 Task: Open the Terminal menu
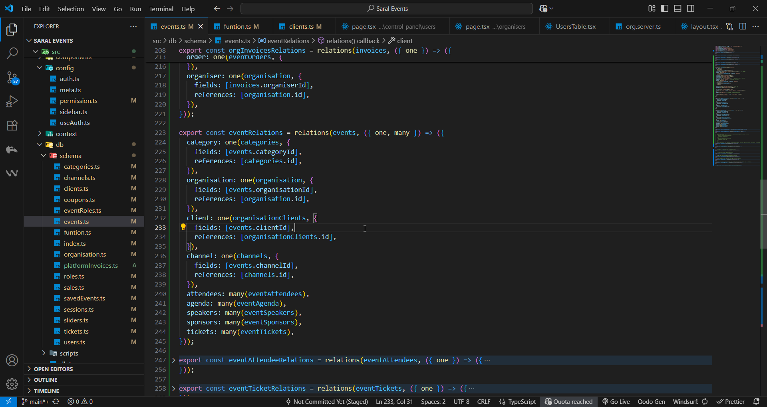(161, 9)
